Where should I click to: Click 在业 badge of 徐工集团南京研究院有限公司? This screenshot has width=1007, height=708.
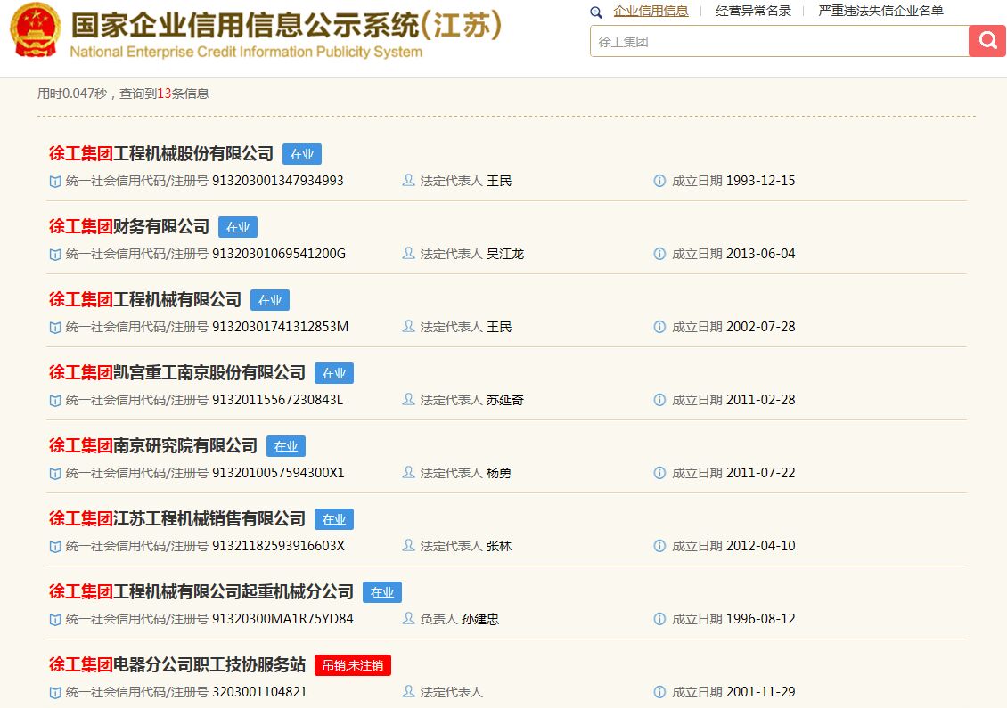(286, 446)
